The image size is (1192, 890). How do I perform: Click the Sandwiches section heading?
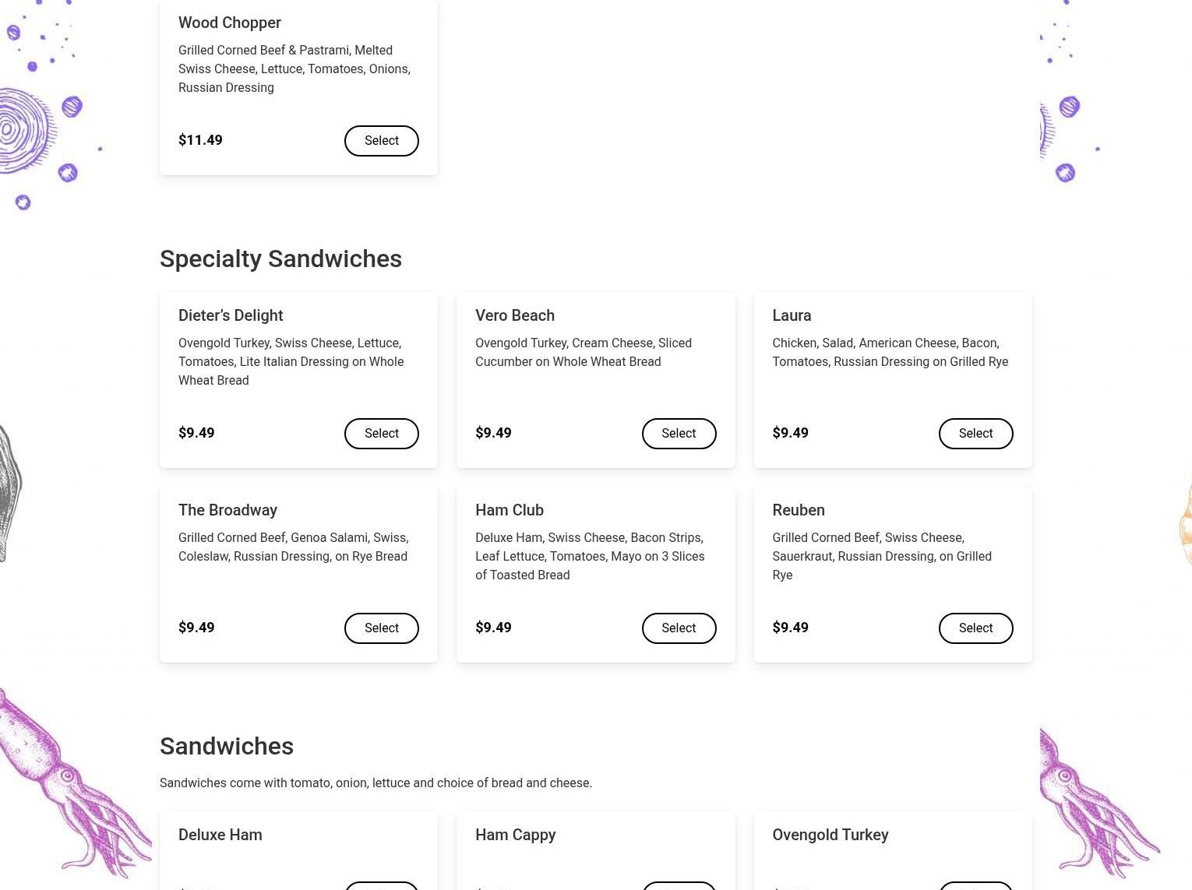(227, 746)
